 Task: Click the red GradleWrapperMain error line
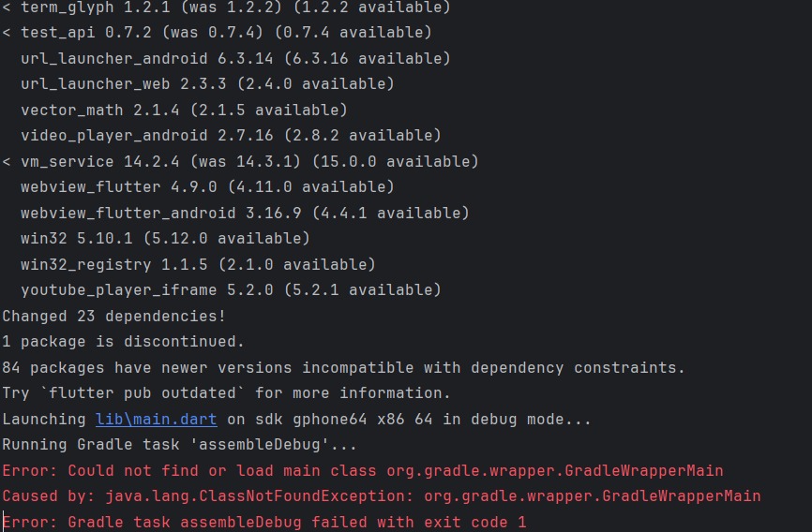tap(363, 470)
